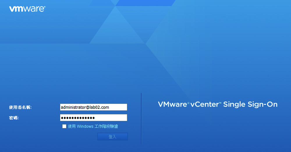
Task: Enable the Windows session authentication checkbox
Action: (64, 126)
